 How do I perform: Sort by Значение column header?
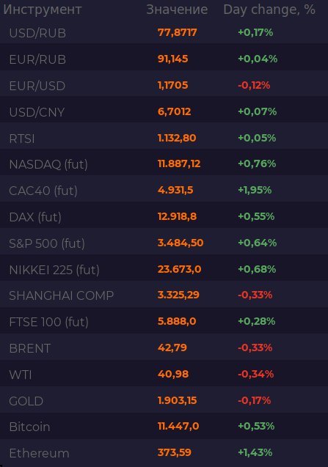click(177, 10)
